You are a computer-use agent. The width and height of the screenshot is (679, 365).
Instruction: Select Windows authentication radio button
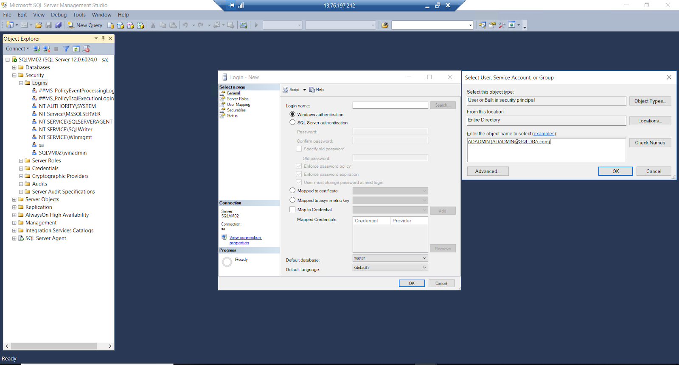click(x=292, y=114)
